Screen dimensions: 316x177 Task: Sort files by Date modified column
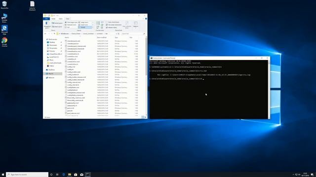[102, 37]
